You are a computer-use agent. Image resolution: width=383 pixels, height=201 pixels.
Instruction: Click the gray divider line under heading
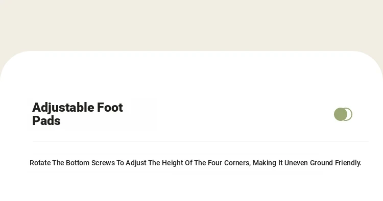click(201, 141)
